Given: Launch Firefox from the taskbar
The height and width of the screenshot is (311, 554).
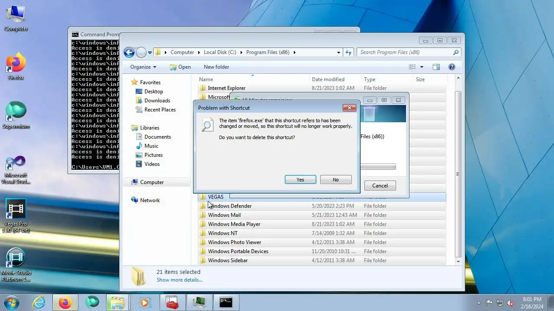Looking at the screenshot, I should click(65, 302).
